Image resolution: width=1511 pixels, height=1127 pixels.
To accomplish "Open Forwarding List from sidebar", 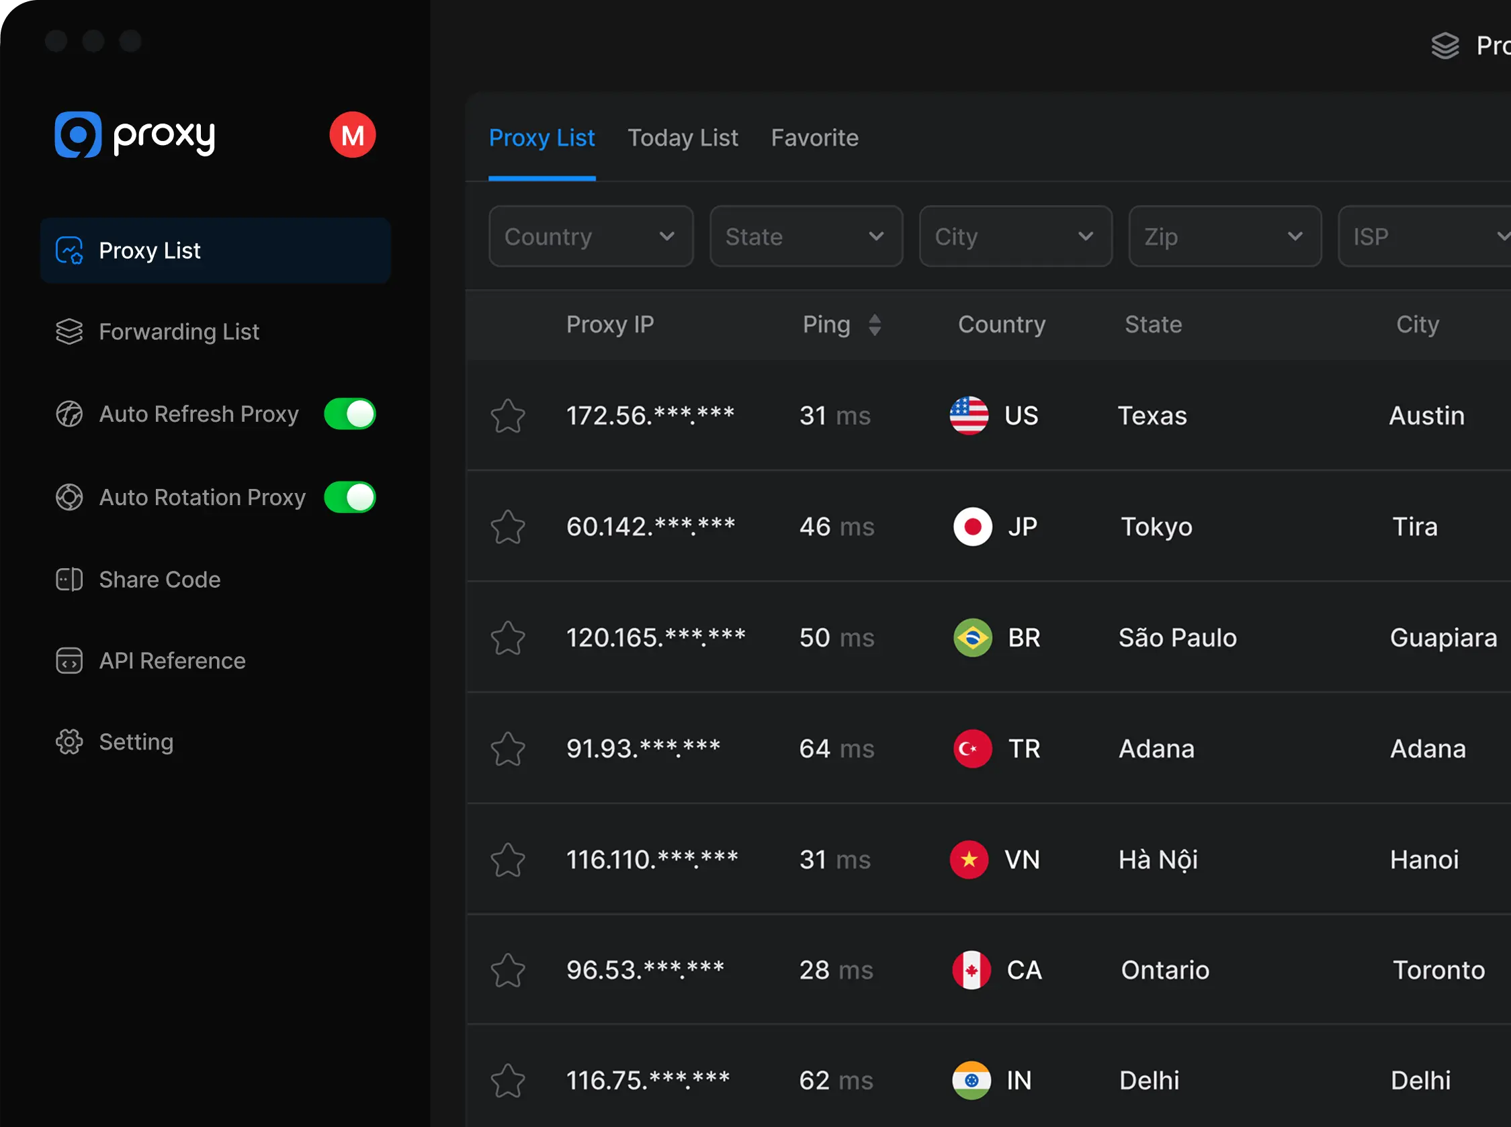I will coord(178,332).
